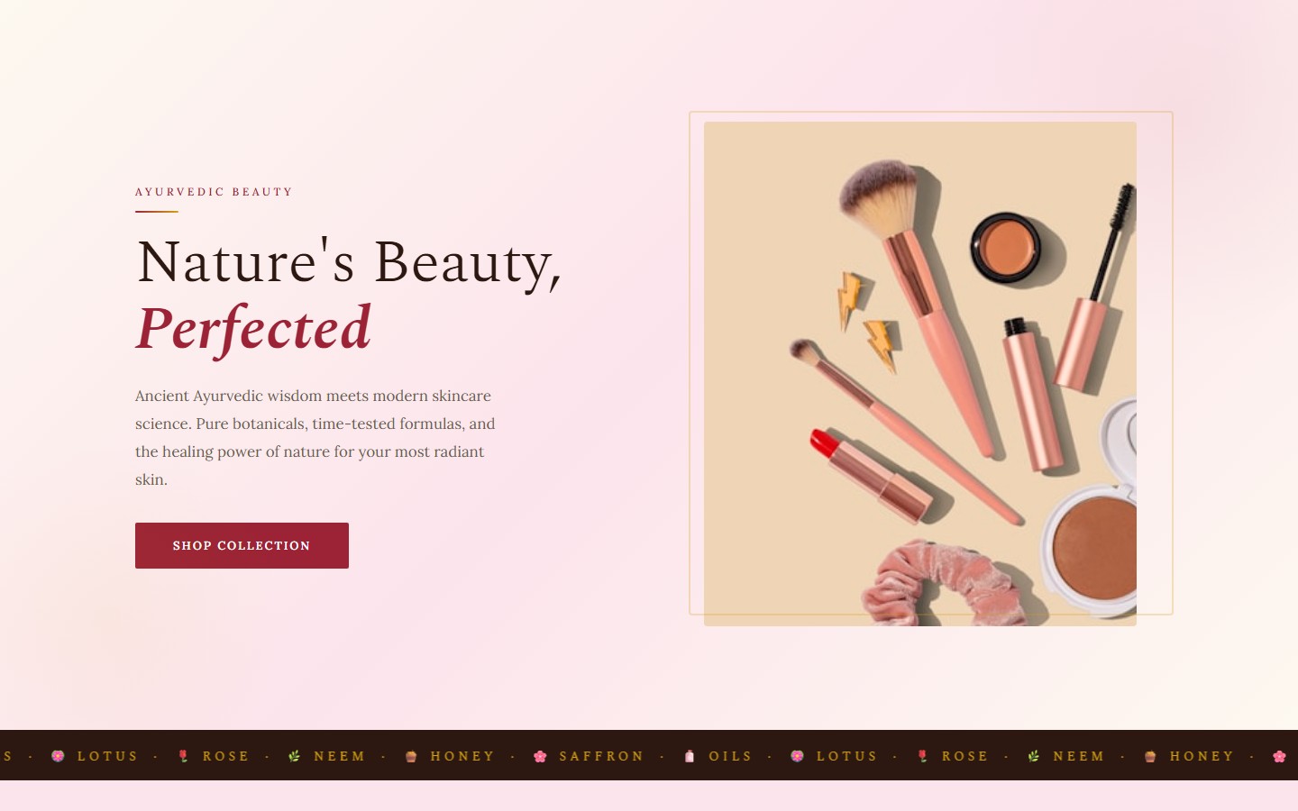Click the Nature's Beauty headline text

tap(349, 262)
